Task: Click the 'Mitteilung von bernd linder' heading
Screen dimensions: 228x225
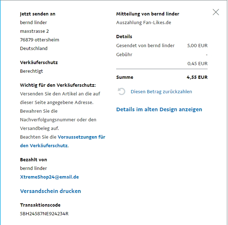Action: 148,14
